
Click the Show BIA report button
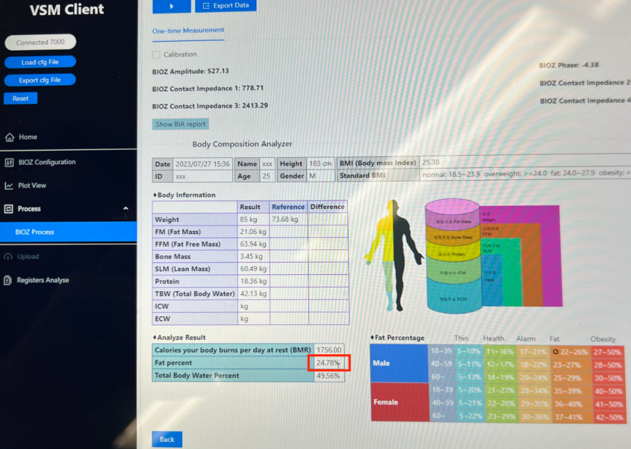[181, 124]
